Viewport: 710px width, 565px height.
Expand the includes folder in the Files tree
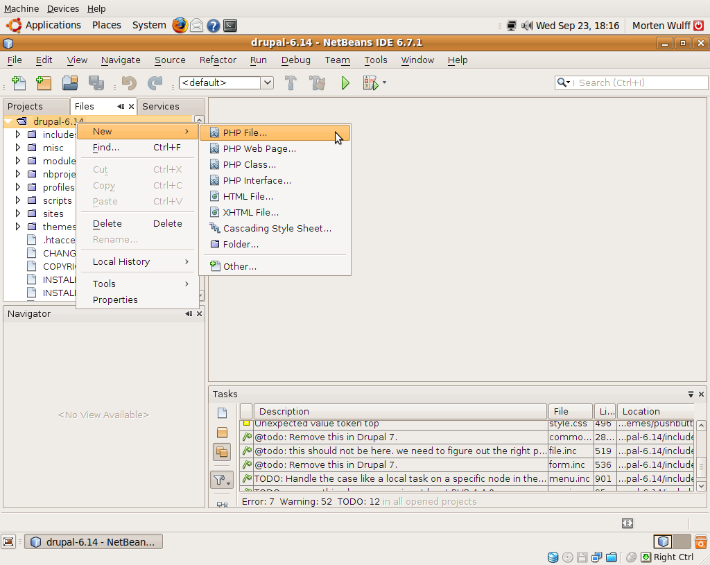[x=17, y=134]
